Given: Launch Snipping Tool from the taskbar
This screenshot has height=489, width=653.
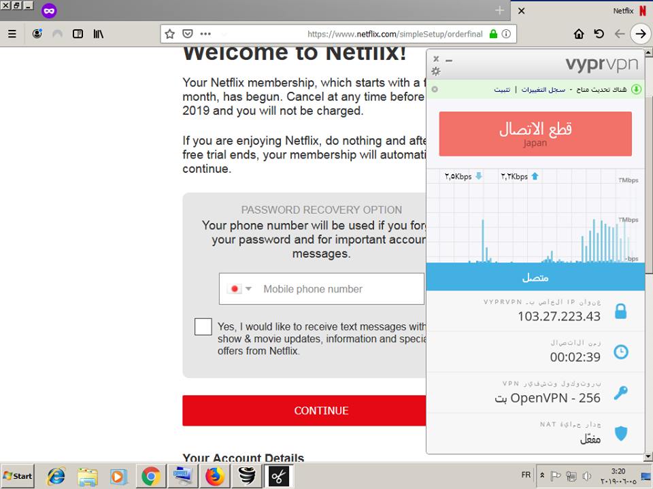Looking at the screenshot, I should [278, 475].
